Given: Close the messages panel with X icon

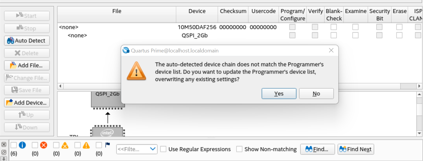Looking at the screenshot, I should coord(4,144).
